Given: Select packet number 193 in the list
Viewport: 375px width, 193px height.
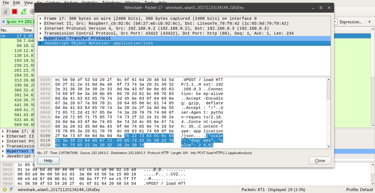Looking at the screenshot, I should click(18, 61).
